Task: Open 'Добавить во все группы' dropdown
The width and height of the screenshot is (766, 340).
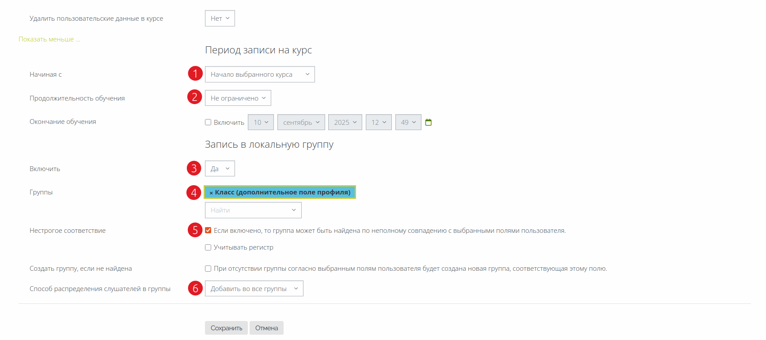Action: pos(254,289)
